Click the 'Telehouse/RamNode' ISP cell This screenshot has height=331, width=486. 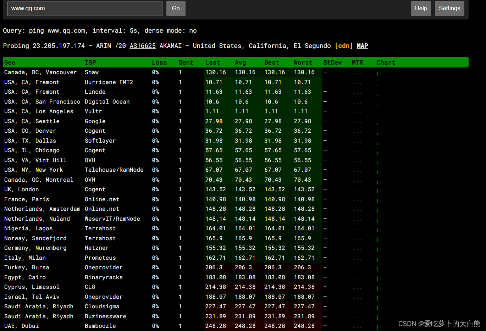pyautogui.click(x=114, y=170)
